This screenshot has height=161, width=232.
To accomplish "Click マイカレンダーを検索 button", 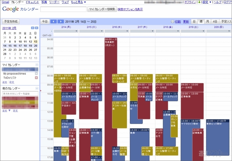I will [102, 9].
